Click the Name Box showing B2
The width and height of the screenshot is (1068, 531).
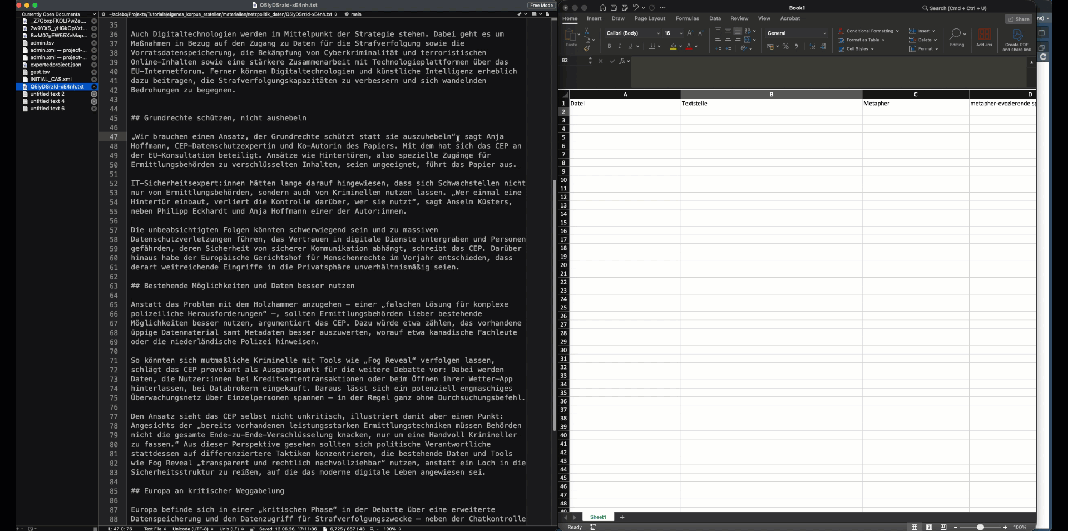coord(573,60)
